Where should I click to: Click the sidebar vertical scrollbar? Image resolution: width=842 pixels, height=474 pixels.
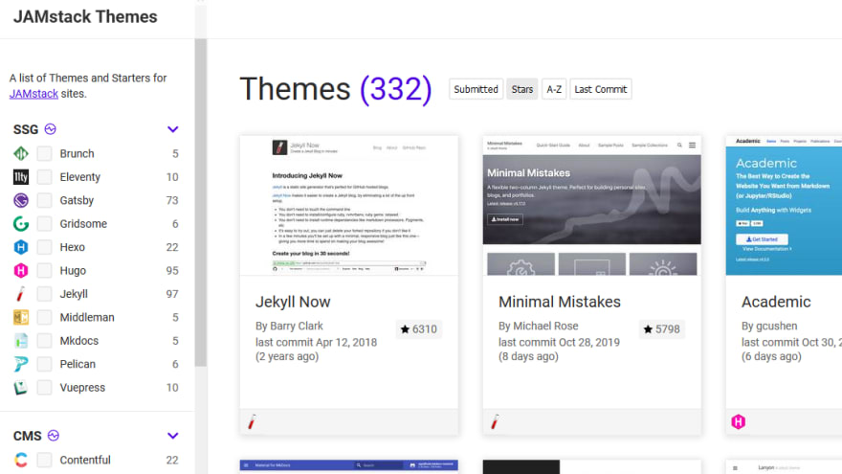pos(201,203)
